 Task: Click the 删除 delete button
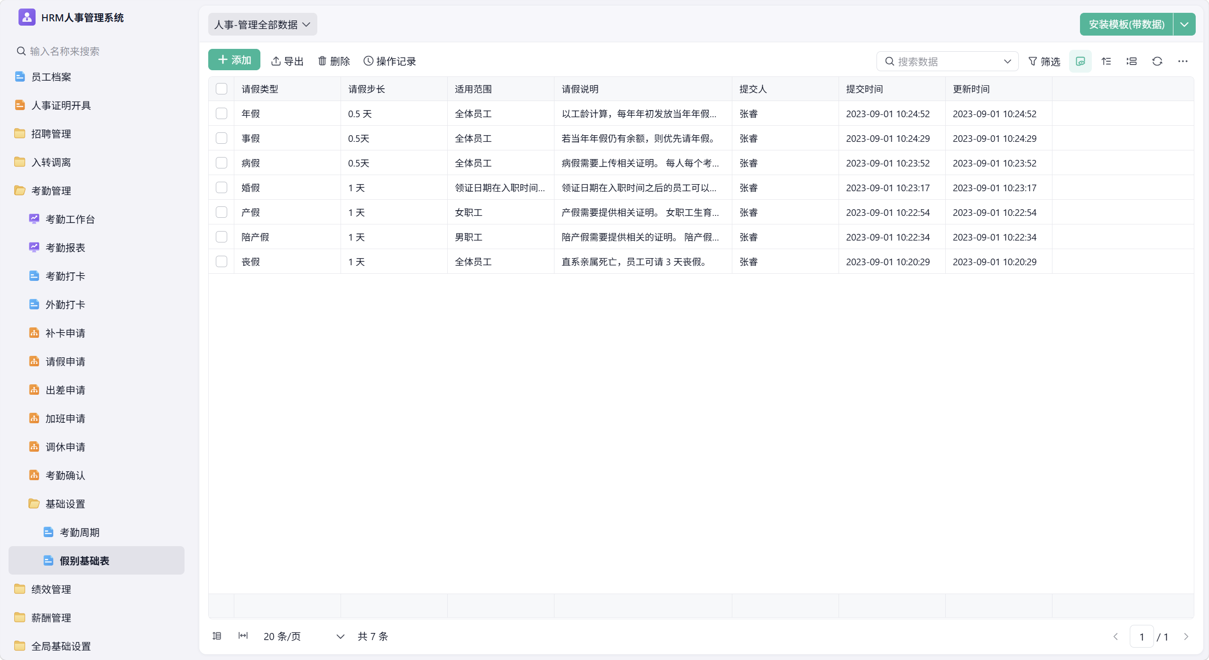tap(334, 61)
